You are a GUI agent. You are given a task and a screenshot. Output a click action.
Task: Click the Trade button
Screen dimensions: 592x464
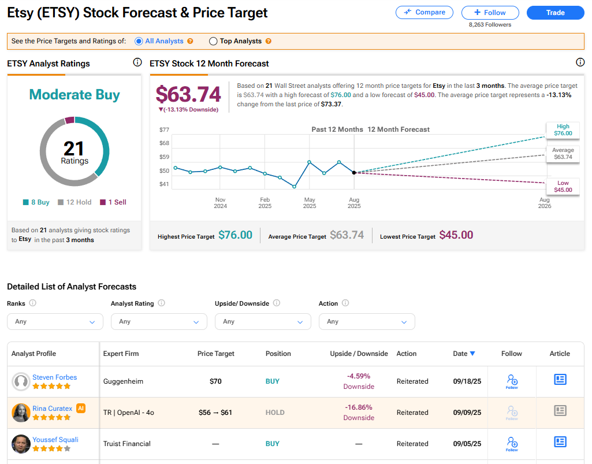555,13
